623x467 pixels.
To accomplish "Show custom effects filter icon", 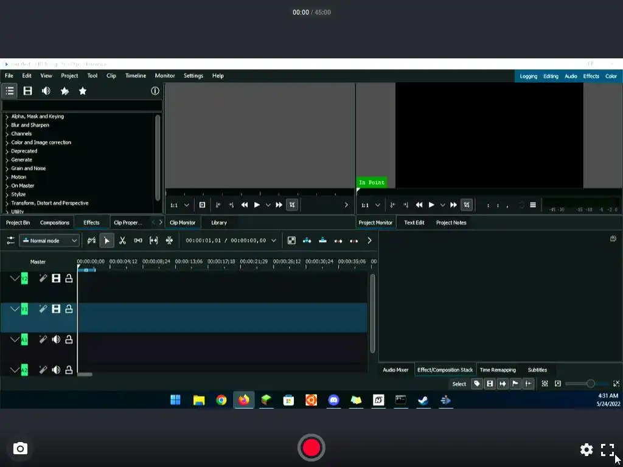I will click(64, 91).
